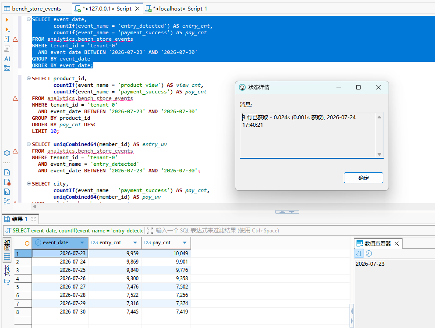Click the 确定 button in status dialog
435x328 pixels.
click(x=364, y=178)
